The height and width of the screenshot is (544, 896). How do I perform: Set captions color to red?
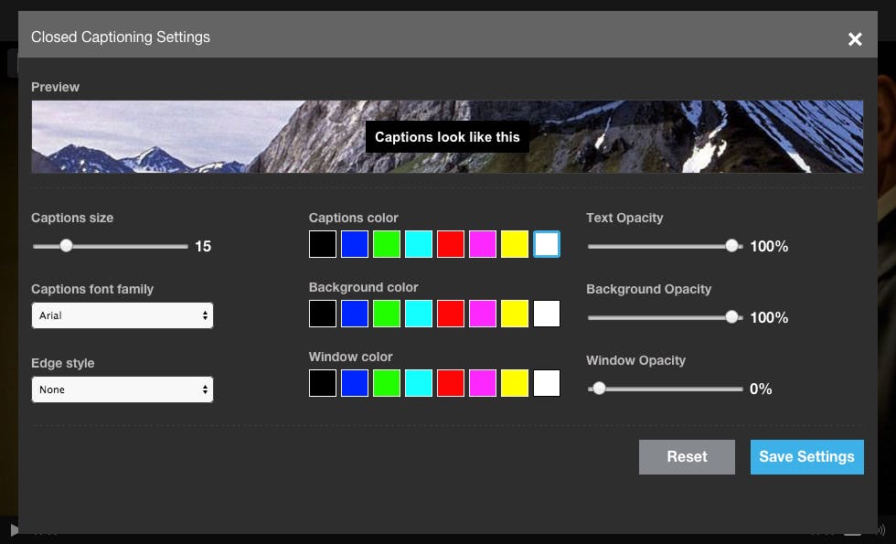(451, 244)
